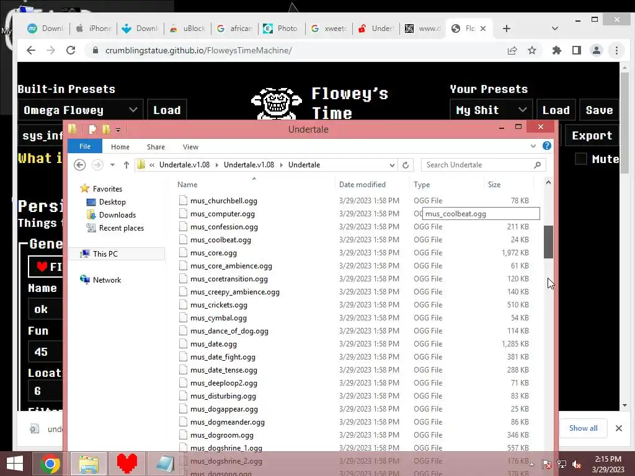Image resolution: width=635 pixels, height=476 pixels.
Task: Open Chrome profile avatar
Action: (x=597, y=50)
